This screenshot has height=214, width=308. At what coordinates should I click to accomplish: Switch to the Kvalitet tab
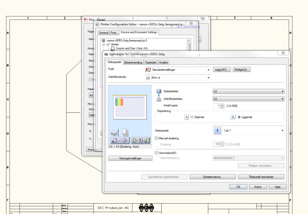coord(163,62)
